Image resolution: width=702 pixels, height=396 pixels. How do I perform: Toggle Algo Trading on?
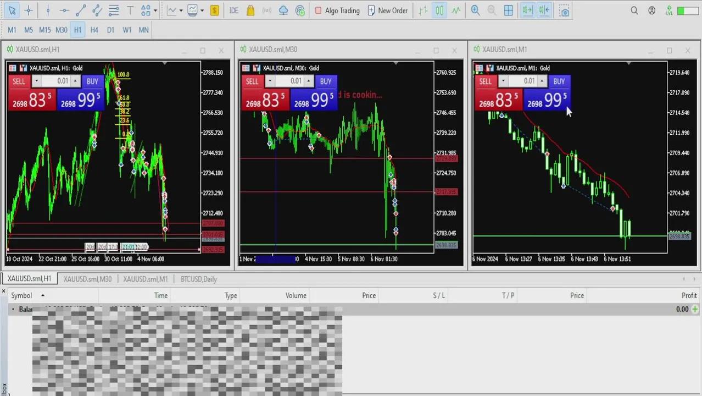tap(337, 10)
